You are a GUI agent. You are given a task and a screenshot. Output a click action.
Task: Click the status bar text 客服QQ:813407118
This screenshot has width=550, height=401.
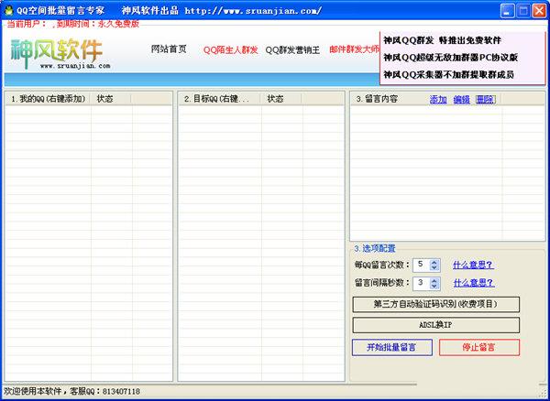pos(104,391)
